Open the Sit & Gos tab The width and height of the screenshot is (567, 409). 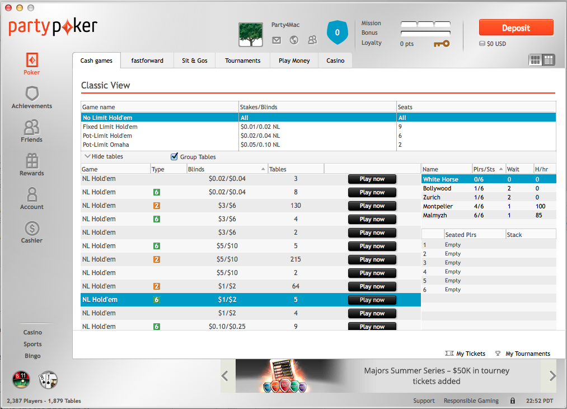tap(195, 61)
